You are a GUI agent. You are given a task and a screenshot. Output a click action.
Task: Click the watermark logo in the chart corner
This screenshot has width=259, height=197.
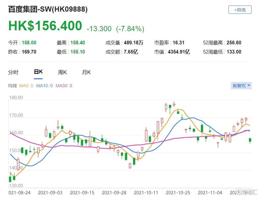[246, 192]
